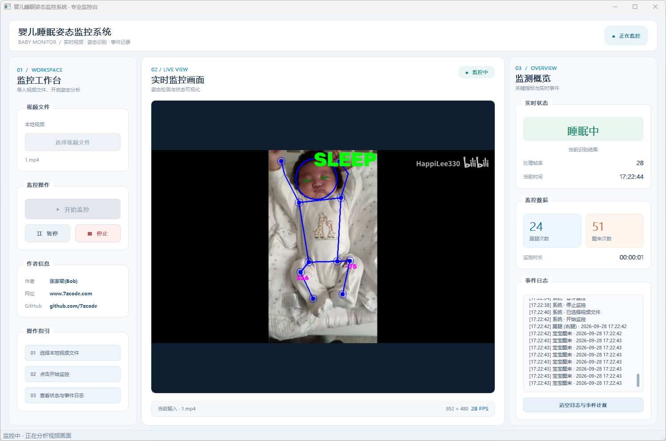Open the www.7zcode.com link
This screenshot has height=441, width=666.
pos(71,294)
